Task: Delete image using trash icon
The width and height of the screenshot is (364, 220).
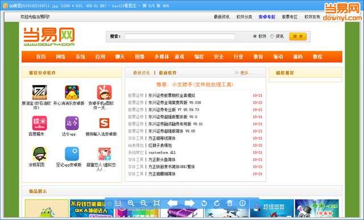Action: click(230, 204)
